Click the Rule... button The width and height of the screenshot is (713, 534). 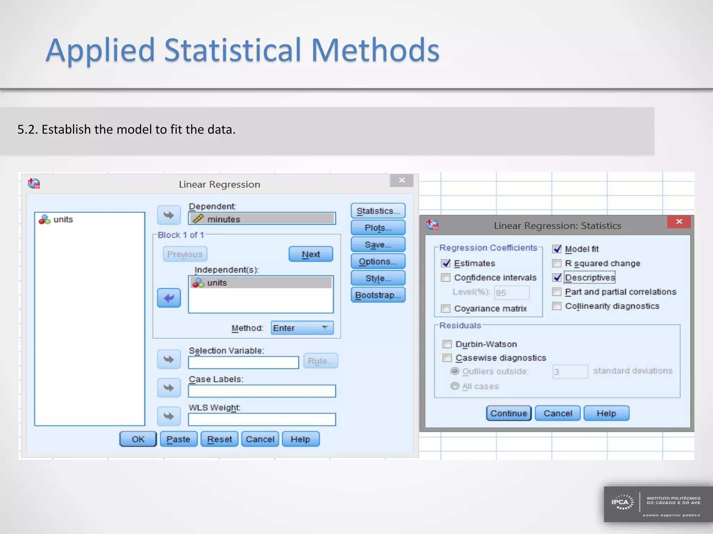click(x=321, y=361)
